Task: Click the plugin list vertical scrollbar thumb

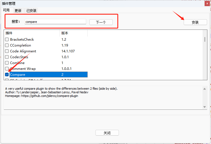Action: point(205,39)
